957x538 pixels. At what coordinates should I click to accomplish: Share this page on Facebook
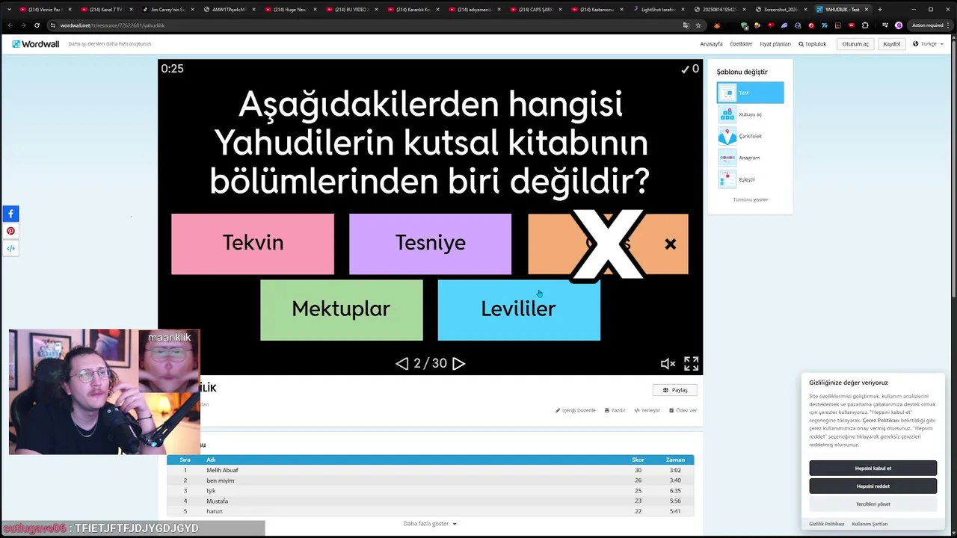[10, 214]
